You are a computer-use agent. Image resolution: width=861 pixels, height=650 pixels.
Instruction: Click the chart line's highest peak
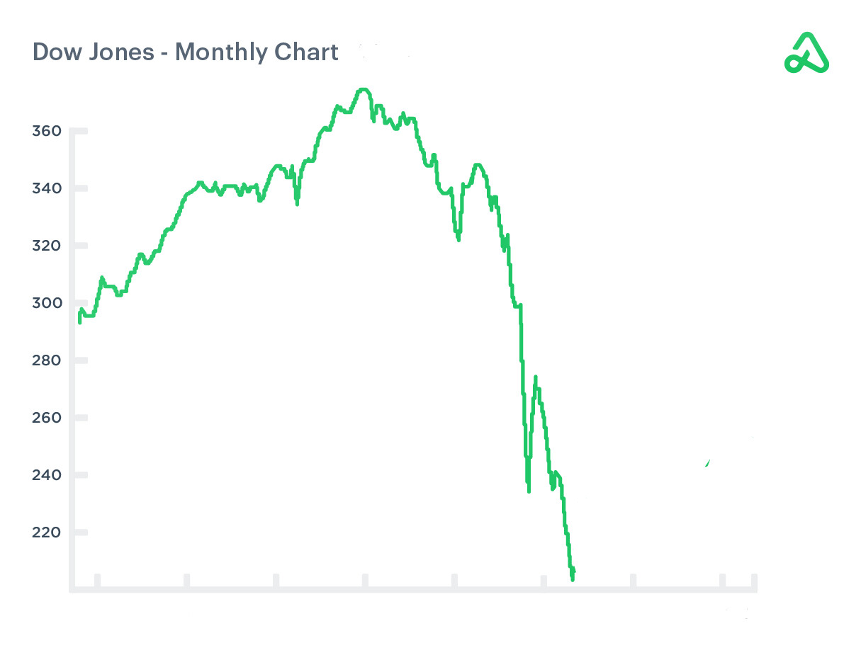(x=363, y=89)
